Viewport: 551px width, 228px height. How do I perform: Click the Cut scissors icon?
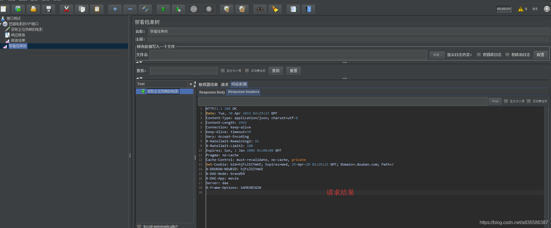point(67,9)
